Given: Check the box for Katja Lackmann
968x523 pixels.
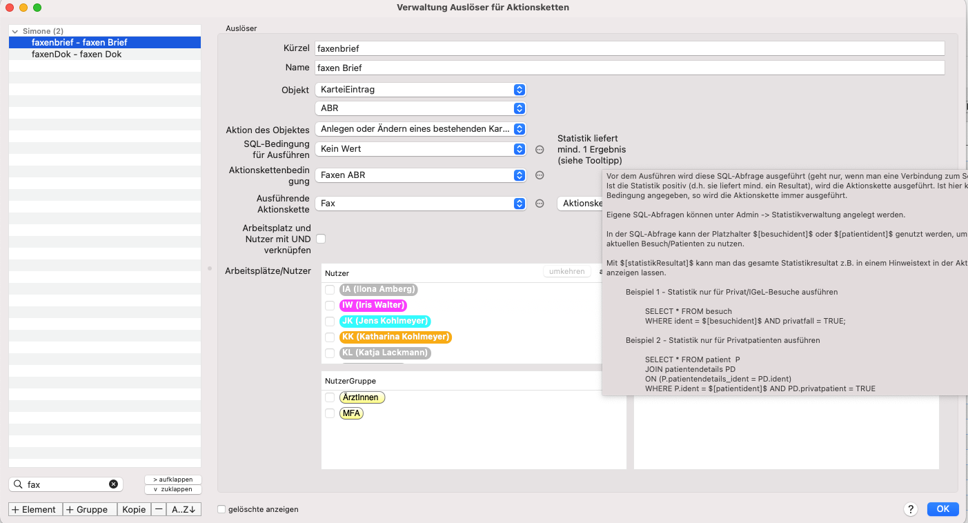Looking at the screenshot, I should tap(330, 353).
